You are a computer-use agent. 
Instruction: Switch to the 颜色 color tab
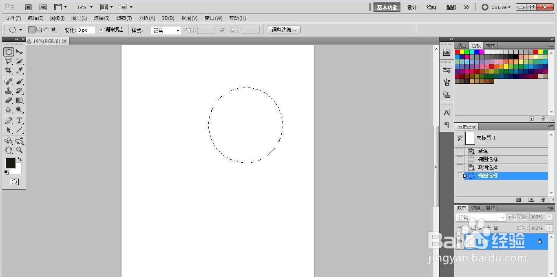tap(461, 46)
